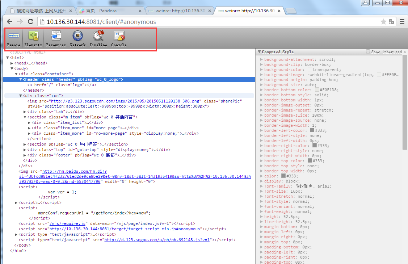408x264 pixels.
Task: Open the Timeline panel
Action: coord(98,38)
